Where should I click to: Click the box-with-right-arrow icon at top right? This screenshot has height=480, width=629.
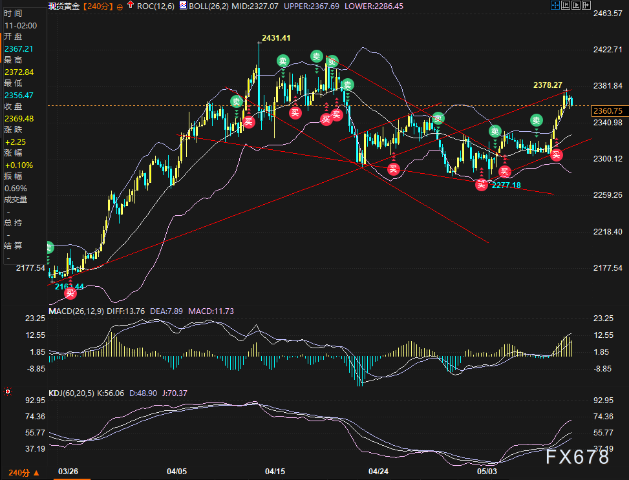(x=586, y=6)
